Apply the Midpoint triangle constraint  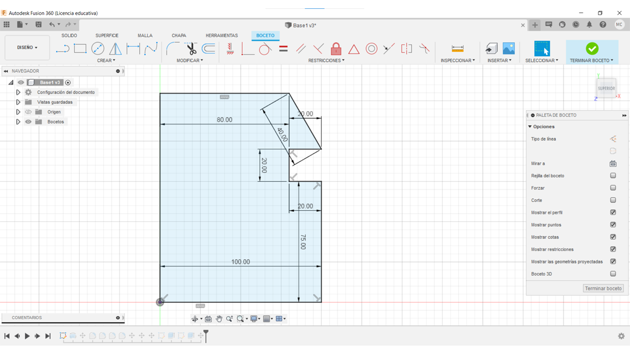(x=354, y=49)
